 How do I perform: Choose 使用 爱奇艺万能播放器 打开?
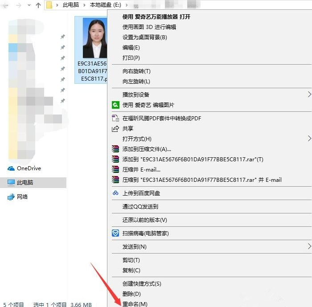pos(156,17)
